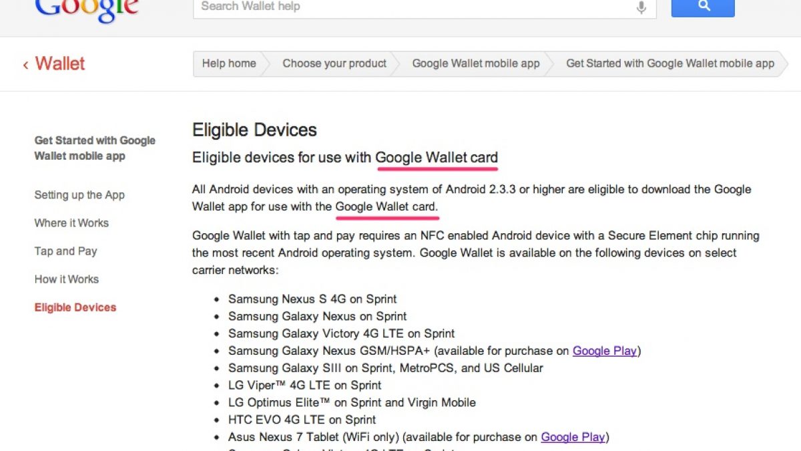Follow Google Play link for Nexus 7 Tablet
The image size is (801, 451).
[573, 437]
